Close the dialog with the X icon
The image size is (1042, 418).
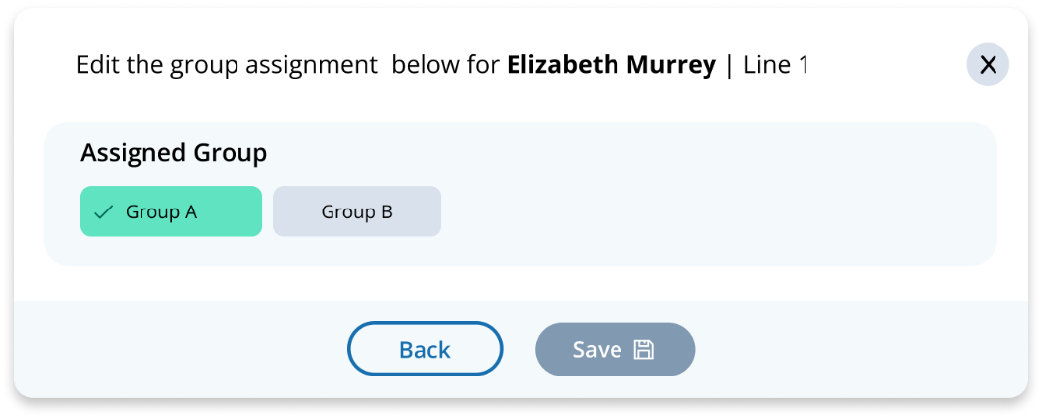coord(988,65)
